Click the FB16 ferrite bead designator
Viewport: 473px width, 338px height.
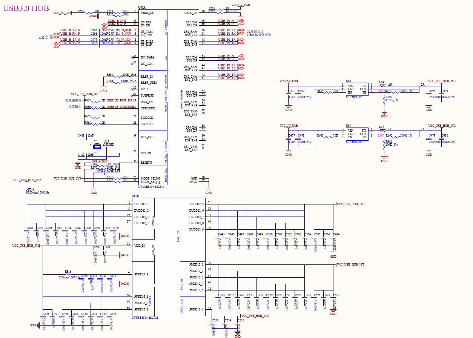[68, 272]
